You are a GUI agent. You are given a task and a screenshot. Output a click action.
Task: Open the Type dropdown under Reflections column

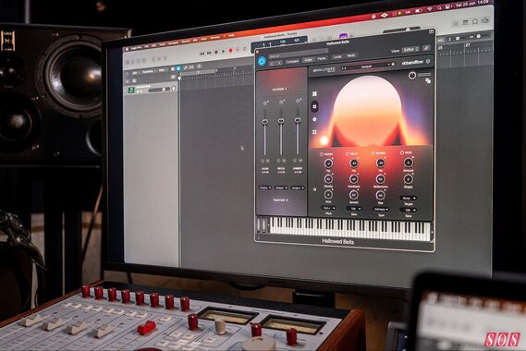[381, 209]
